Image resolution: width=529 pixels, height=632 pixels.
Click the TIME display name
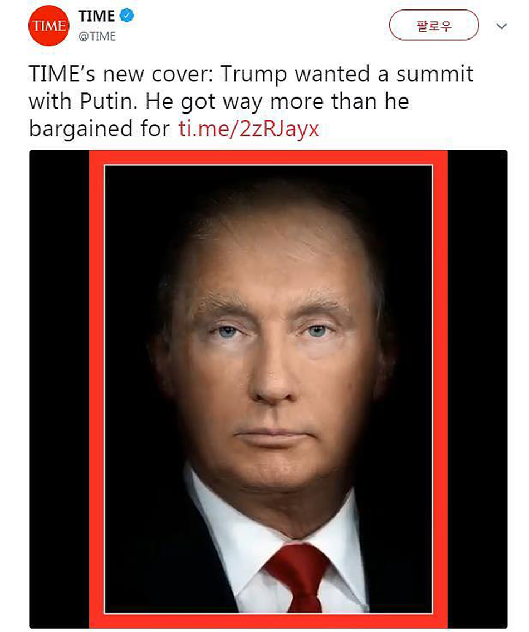(x=96, y=16)
